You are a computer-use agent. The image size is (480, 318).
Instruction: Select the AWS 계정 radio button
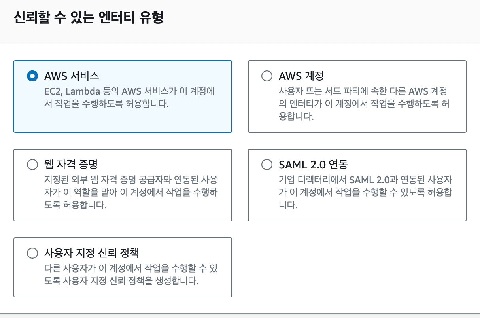[x=267, y=76]
